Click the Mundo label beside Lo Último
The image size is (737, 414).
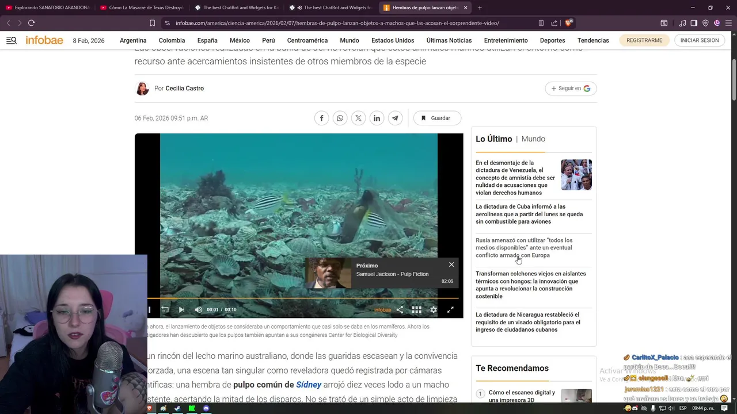coord(533,139)
